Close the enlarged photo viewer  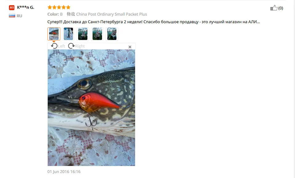tap(130, 47)
